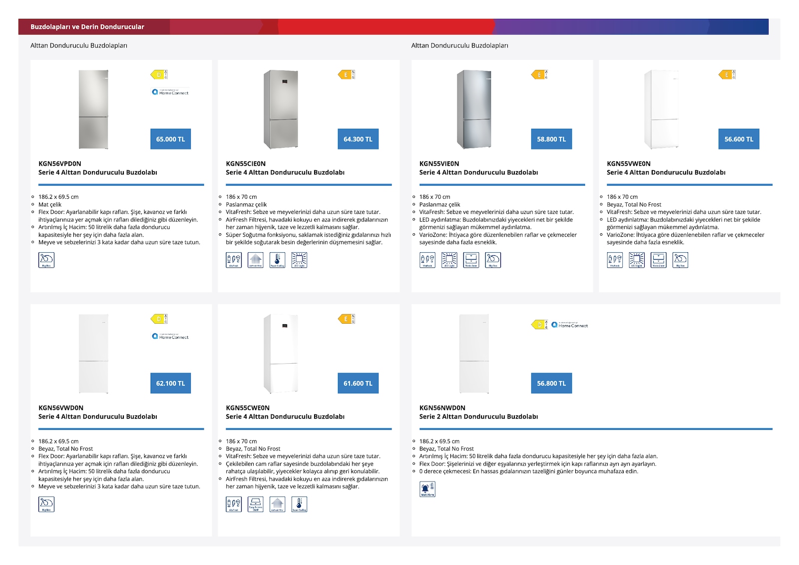This screenshot has width=799, height=565.
Task: Click the AirFresh Filter icon under KGN55CIE0N
Action: (x=256, y=260)
